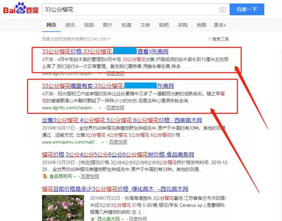Click the Baidu logo
Image resolution: width=282 pixels, height=221 pixels.
pos(21,8)
